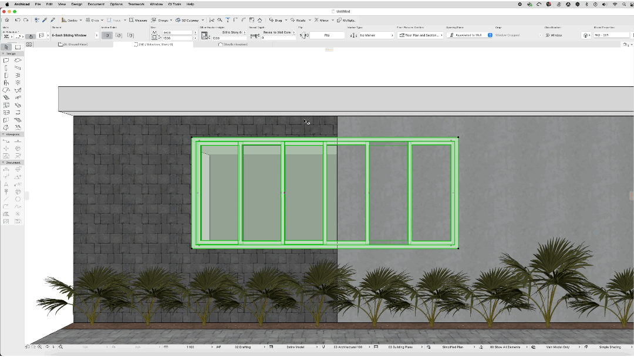
Task: Open the No Marker type dropdown
Action: click(376, 35)
